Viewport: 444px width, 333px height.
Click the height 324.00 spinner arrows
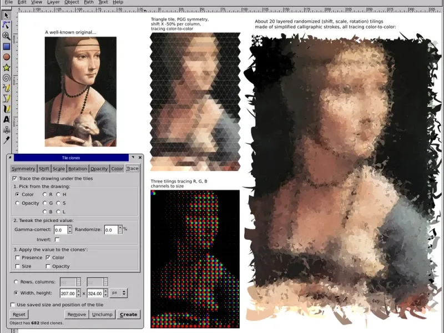(x=105, y=294)
